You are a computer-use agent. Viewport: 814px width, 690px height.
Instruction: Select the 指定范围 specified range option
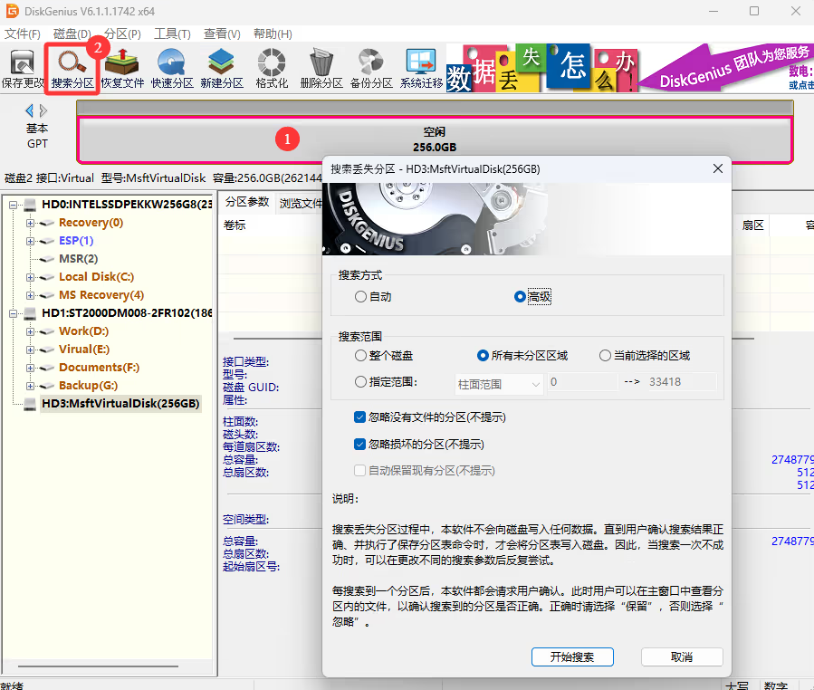point(387,382)
